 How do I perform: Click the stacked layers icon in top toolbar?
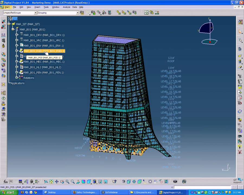pyautogui.click(x=110, y=13)
